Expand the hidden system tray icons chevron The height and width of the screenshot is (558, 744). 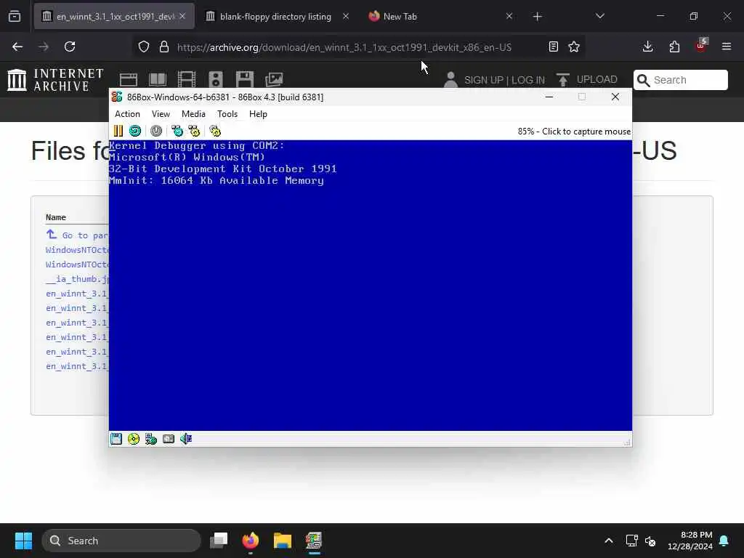tap(609, 541)
